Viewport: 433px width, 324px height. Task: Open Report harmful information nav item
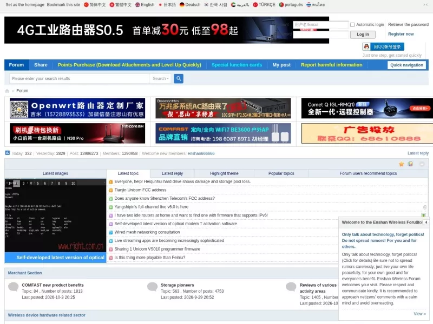click(x=331, y=65)
